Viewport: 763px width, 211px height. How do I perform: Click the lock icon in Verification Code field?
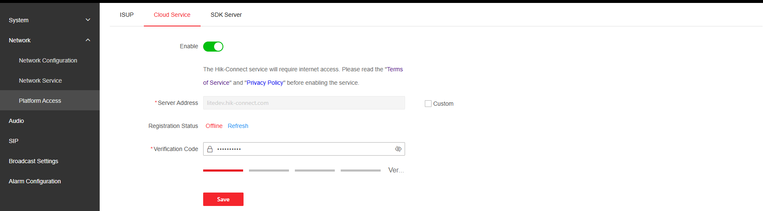tap(210, 149)
